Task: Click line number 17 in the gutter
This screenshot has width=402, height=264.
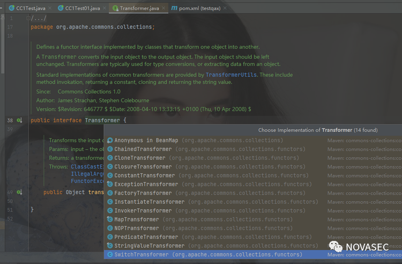Action: (x=10, y=27)
